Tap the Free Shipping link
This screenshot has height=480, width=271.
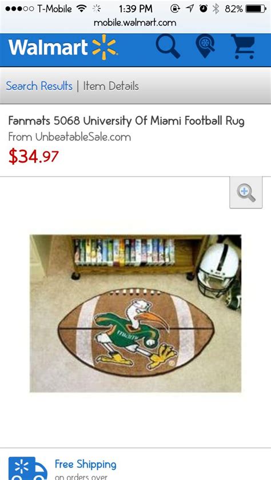pos(86,464)
